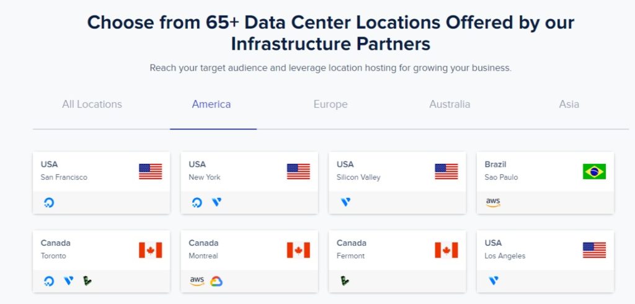Screen dimensions: 635x304
Task: Open the Europe tab
Action: click(331, 104)
